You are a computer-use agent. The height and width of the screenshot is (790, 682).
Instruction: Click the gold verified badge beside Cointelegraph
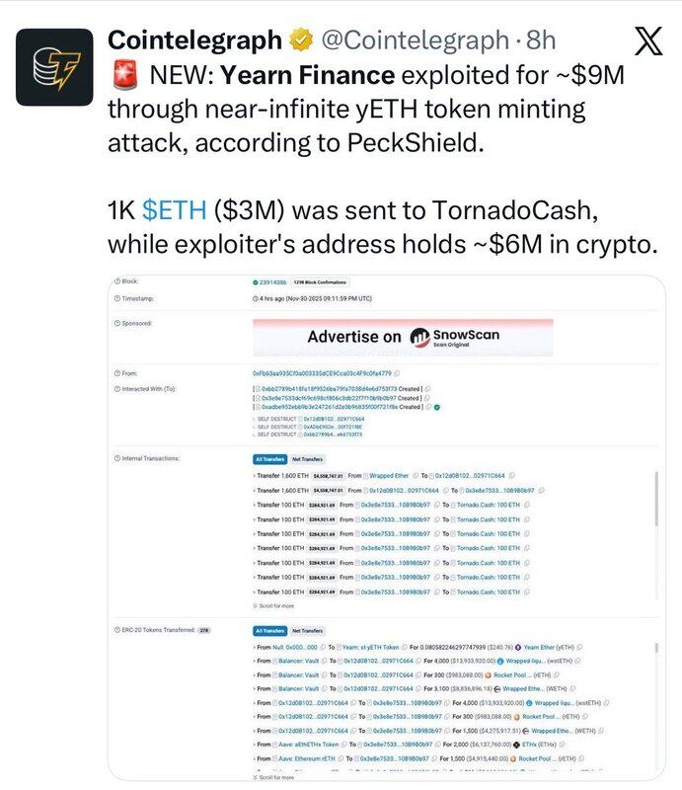point(300,40)
